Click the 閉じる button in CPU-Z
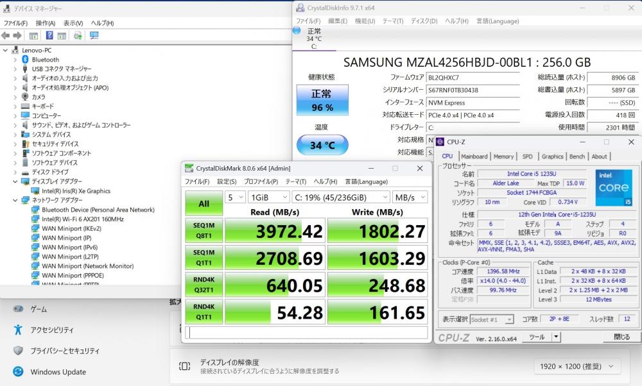This screenshot has width=642, height=386. 621,337
